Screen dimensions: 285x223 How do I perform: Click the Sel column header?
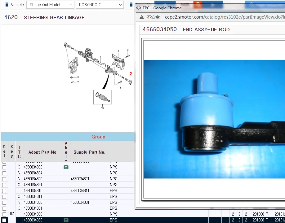point(4,152)
